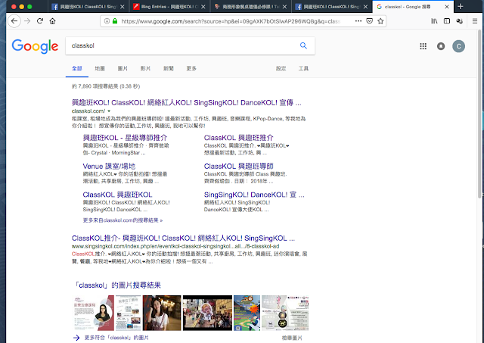Open sitelink SingSingKOL! DanceKOL! 宣

click(x=254, y=195)
